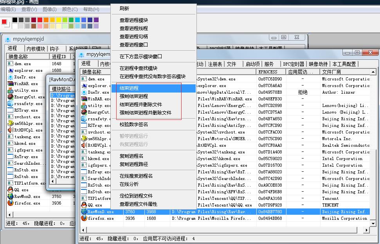
Task: Select 在进程中查找模块 entry
Action: (139, 68)
